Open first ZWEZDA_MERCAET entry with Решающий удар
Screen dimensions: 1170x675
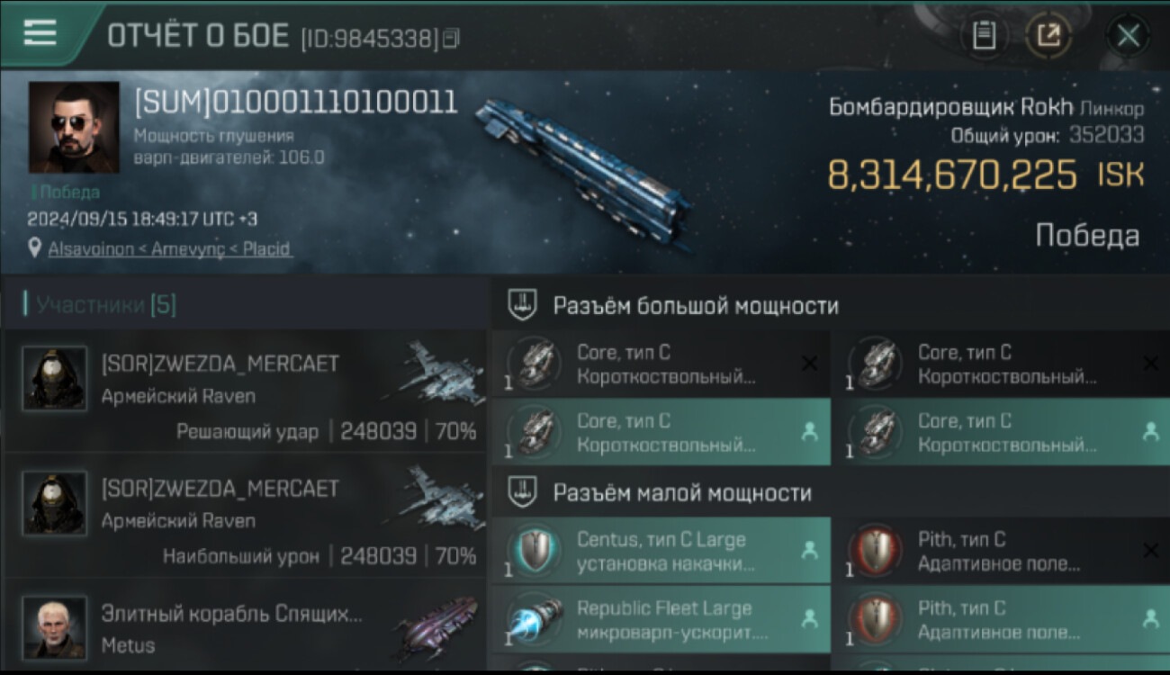click(x=246, y=391)
